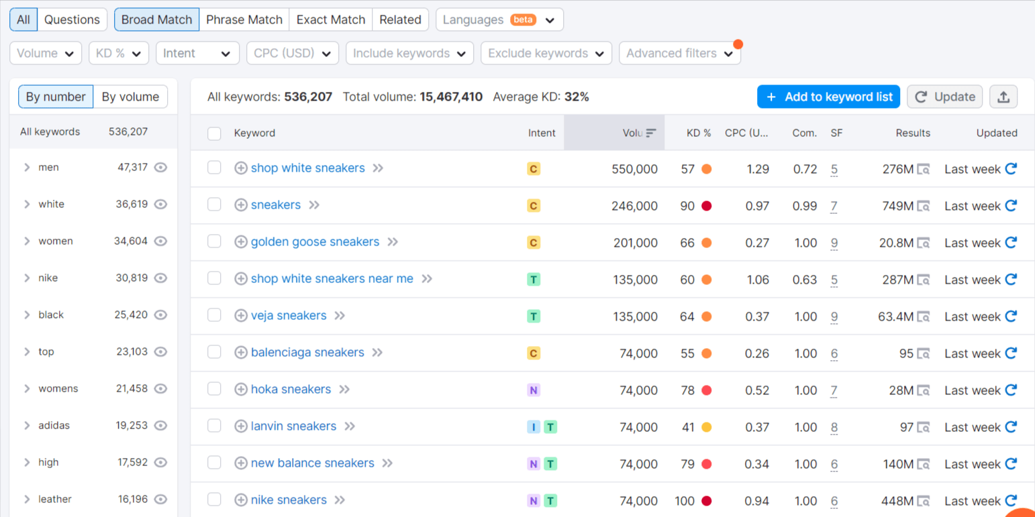1035x517 pixels.
Task: Select the Broad Match tab
Action: coord(157,19)
